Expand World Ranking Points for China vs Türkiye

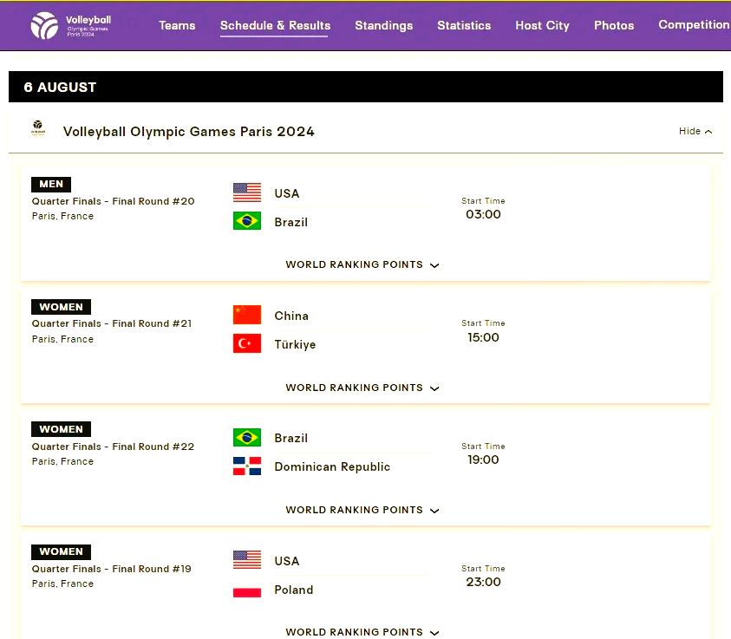pyautogui.click(x=362, y=388)
